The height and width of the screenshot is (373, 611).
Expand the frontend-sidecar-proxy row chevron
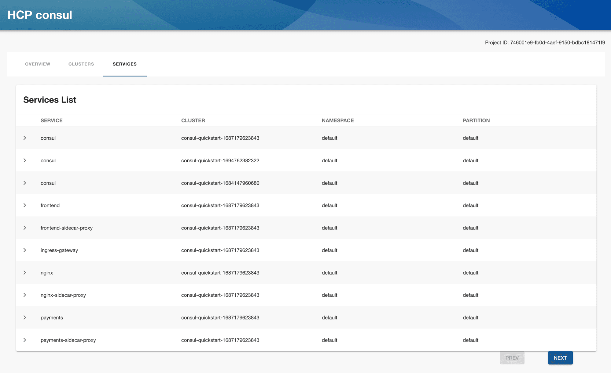click(25, 228)
